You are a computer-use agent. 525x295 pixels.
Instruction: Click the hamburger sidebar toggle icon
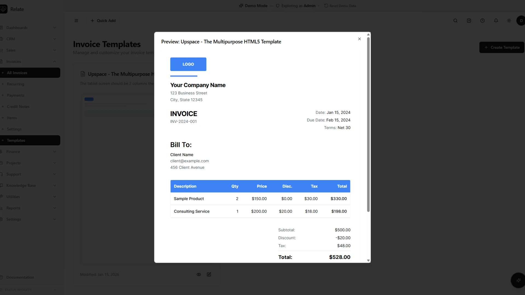coord(76,20)
